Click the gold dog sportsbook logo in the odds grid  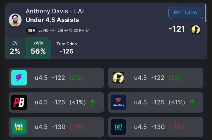click(x=118, y=78)
